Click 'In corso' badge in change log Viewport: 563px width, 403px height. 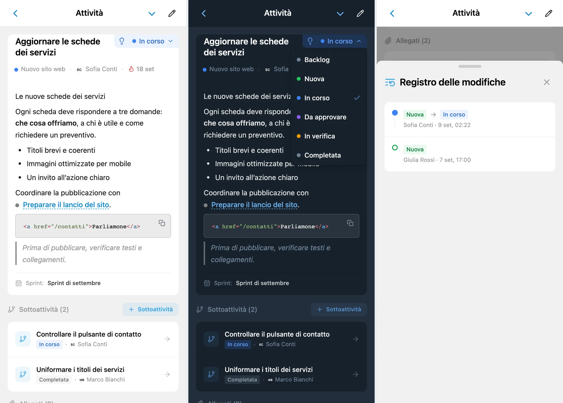(454, 114)
